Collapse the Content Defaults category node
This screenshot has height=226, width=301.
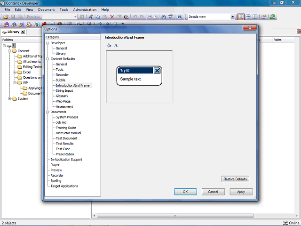(x=48, y=59)
